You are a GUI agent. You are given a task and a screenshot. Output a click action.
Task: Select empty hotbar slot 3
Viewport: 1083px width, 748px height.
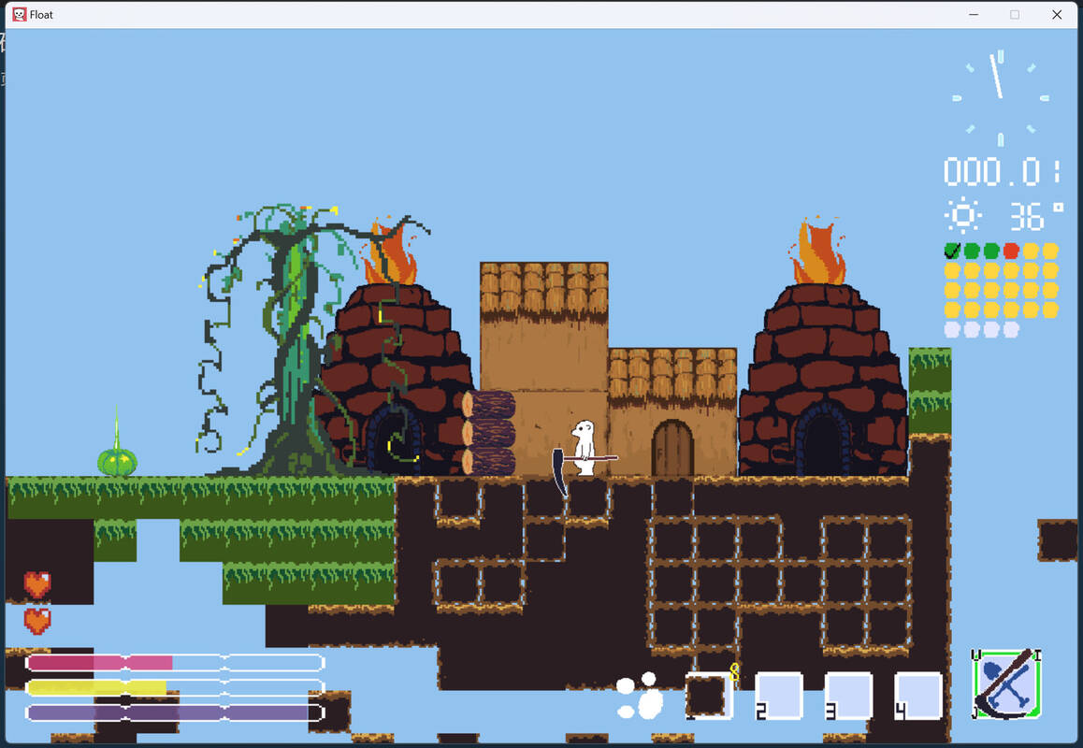[x=848, y=696]
